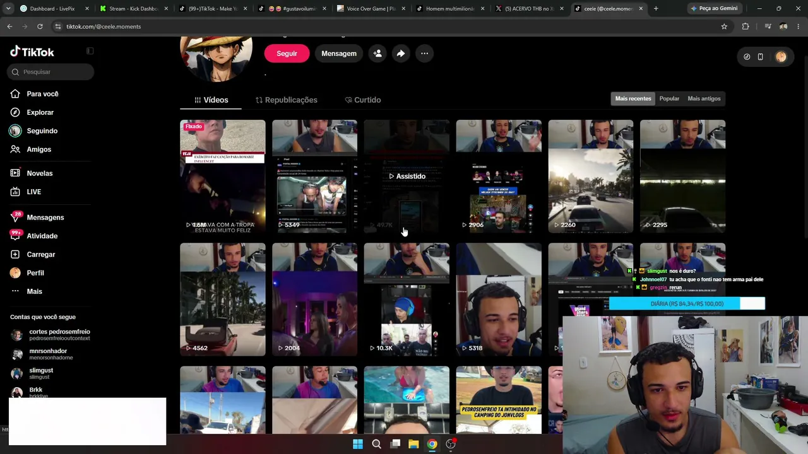
Task: Click the TikTok logo
Action: 32,52
